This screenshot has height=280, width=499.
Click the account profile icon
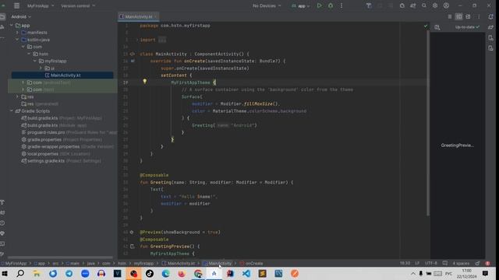[x=446, y=5]
